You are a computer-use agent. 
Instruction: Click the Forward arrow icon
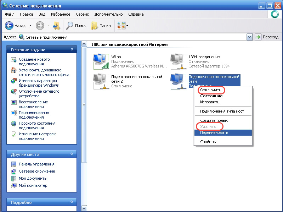pyautogui.click(x=40, y=26)
